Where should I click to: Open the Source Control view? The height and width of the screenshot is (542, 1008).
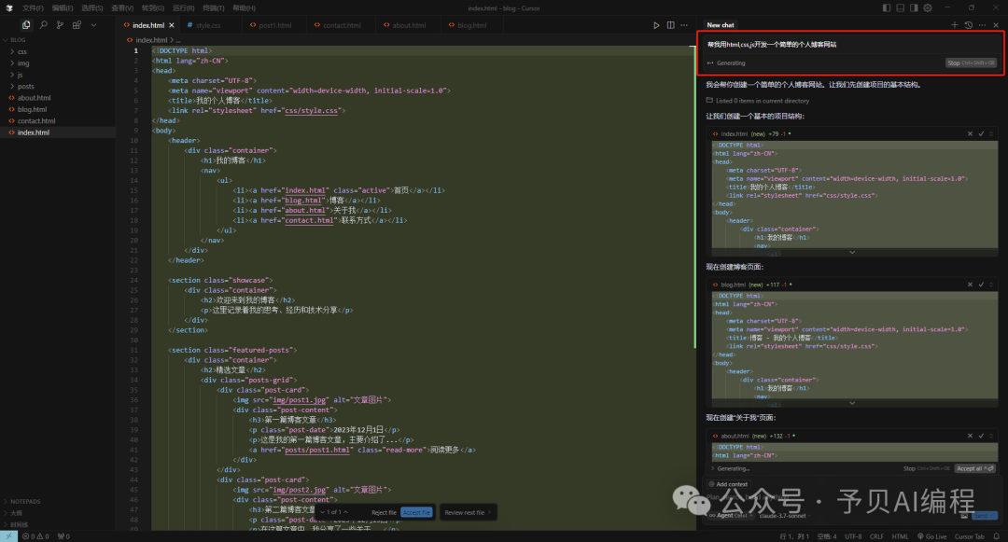60,25
